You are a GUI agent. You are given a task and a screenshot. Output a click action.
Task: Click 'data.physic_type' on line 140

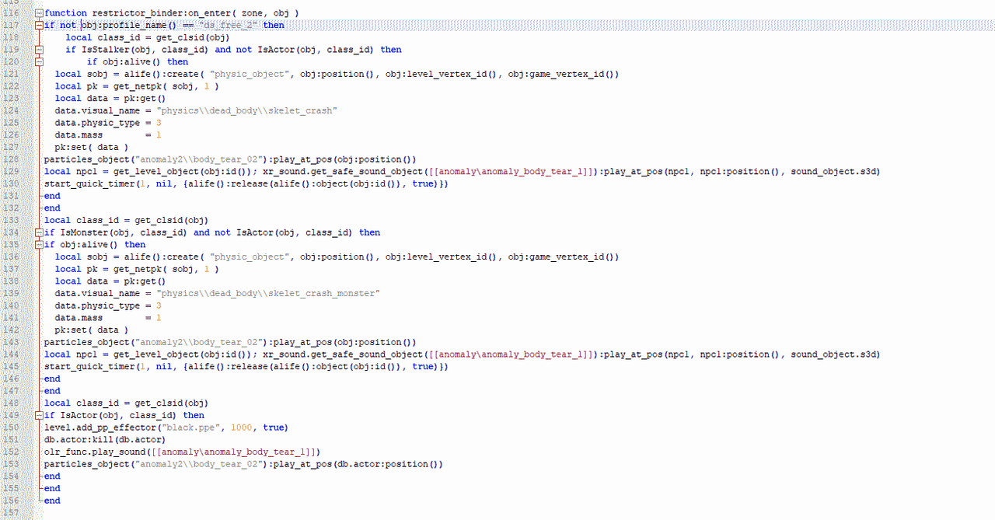[x=97, y=305]
